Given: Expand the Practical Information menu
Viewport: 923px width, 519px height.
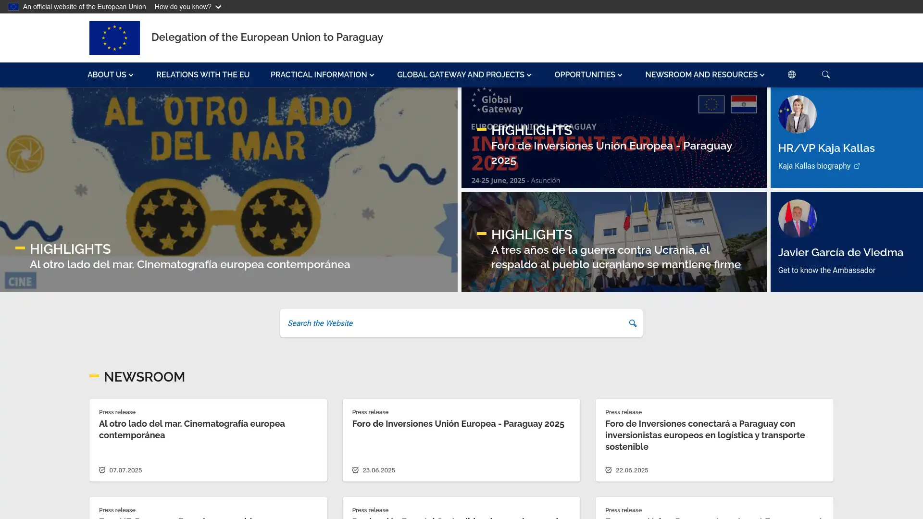Looking at the screenshot, I should point(322,75).
